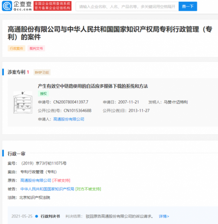This screenshot has height=224, width=218.
Task: Open patent title 产生有效空中链路使用的自适应多媒体下载的系统和方法
Action: click(x=93, y=86)
